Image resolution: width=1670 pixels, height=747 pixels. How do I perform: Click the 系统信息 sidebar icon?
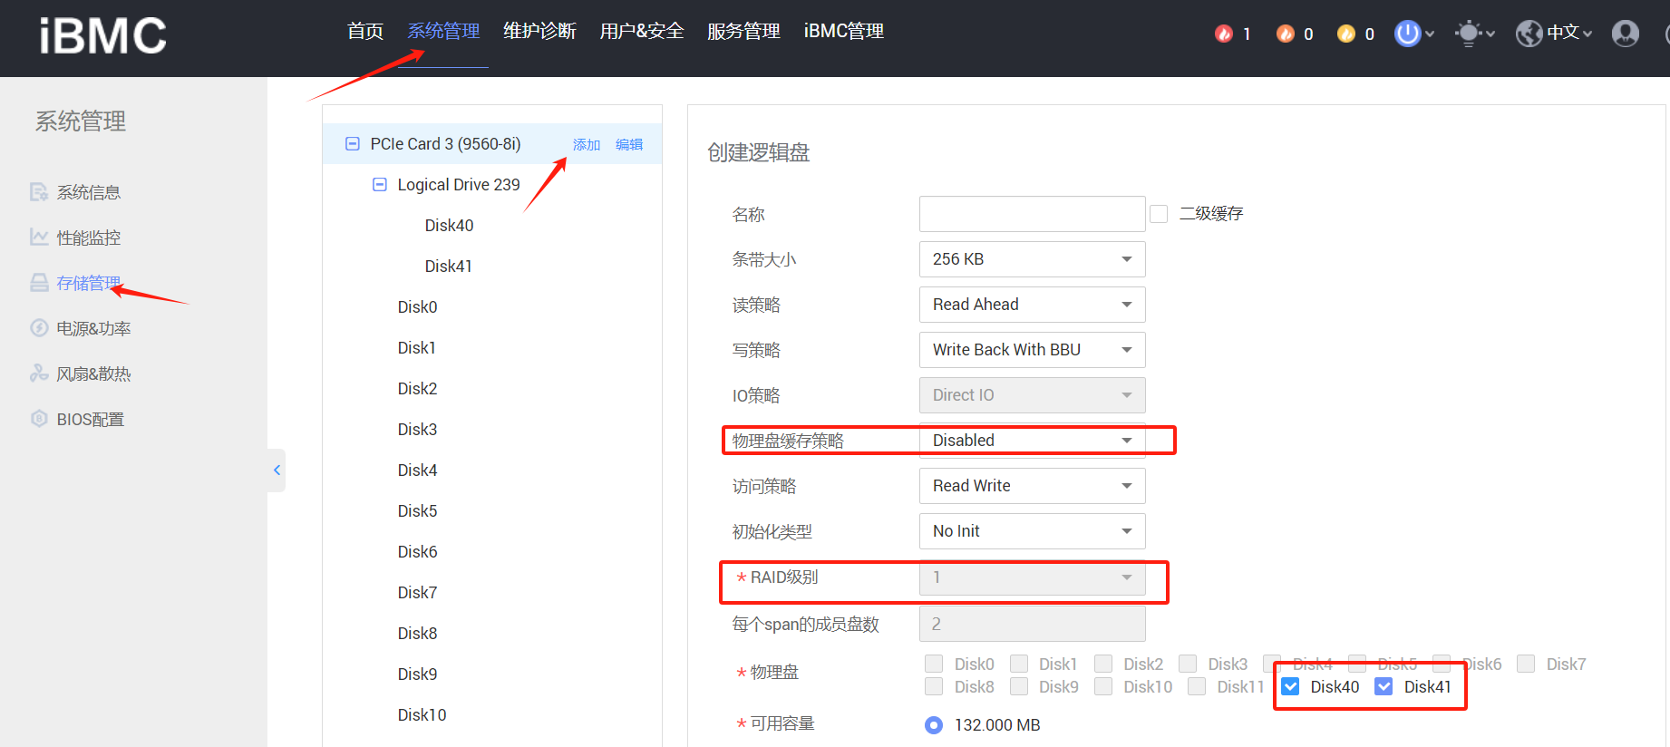[39, 192]
